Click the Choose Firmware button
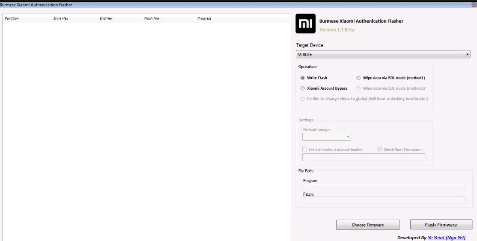 click(x=368, y=225)
